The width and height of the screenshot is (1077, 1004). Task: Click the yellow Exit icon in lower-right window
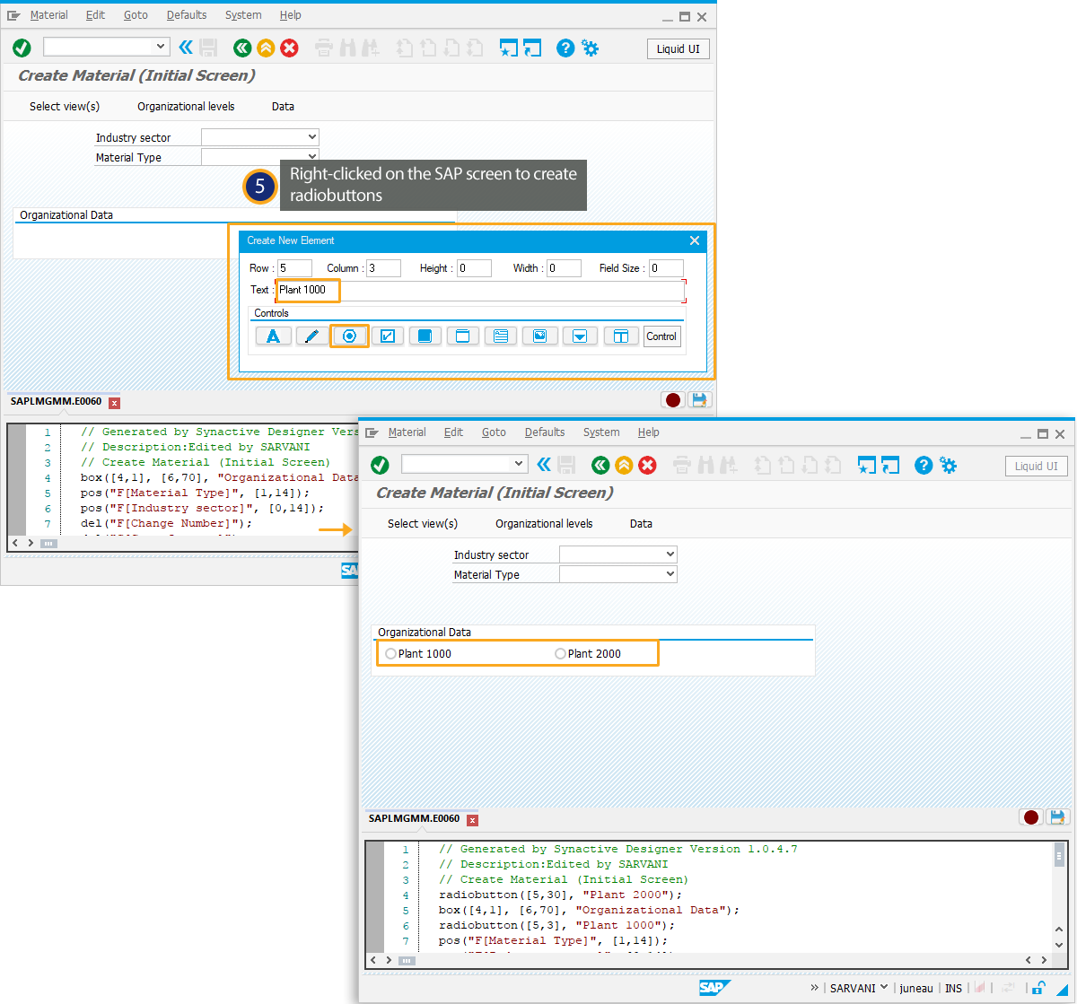(x=624, y=465)
